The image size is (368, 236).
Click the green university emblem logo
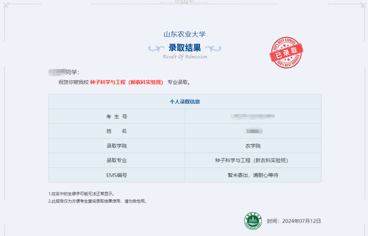coord(253,221)
